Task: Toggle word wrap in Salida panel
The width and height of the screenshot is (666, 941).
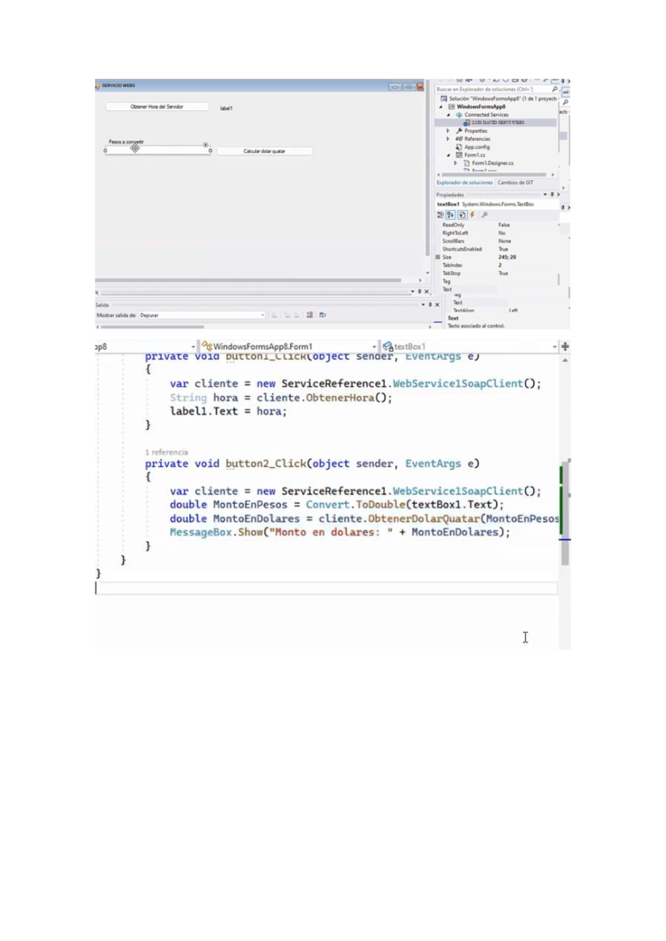Action: (322, 315)
